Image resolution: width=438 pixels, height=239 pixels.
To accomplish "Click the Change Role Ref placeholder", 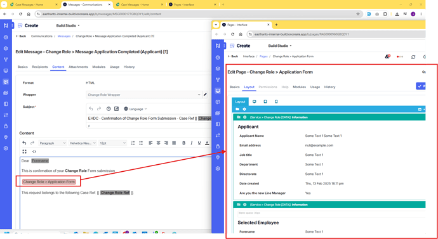I will point(115,193).
